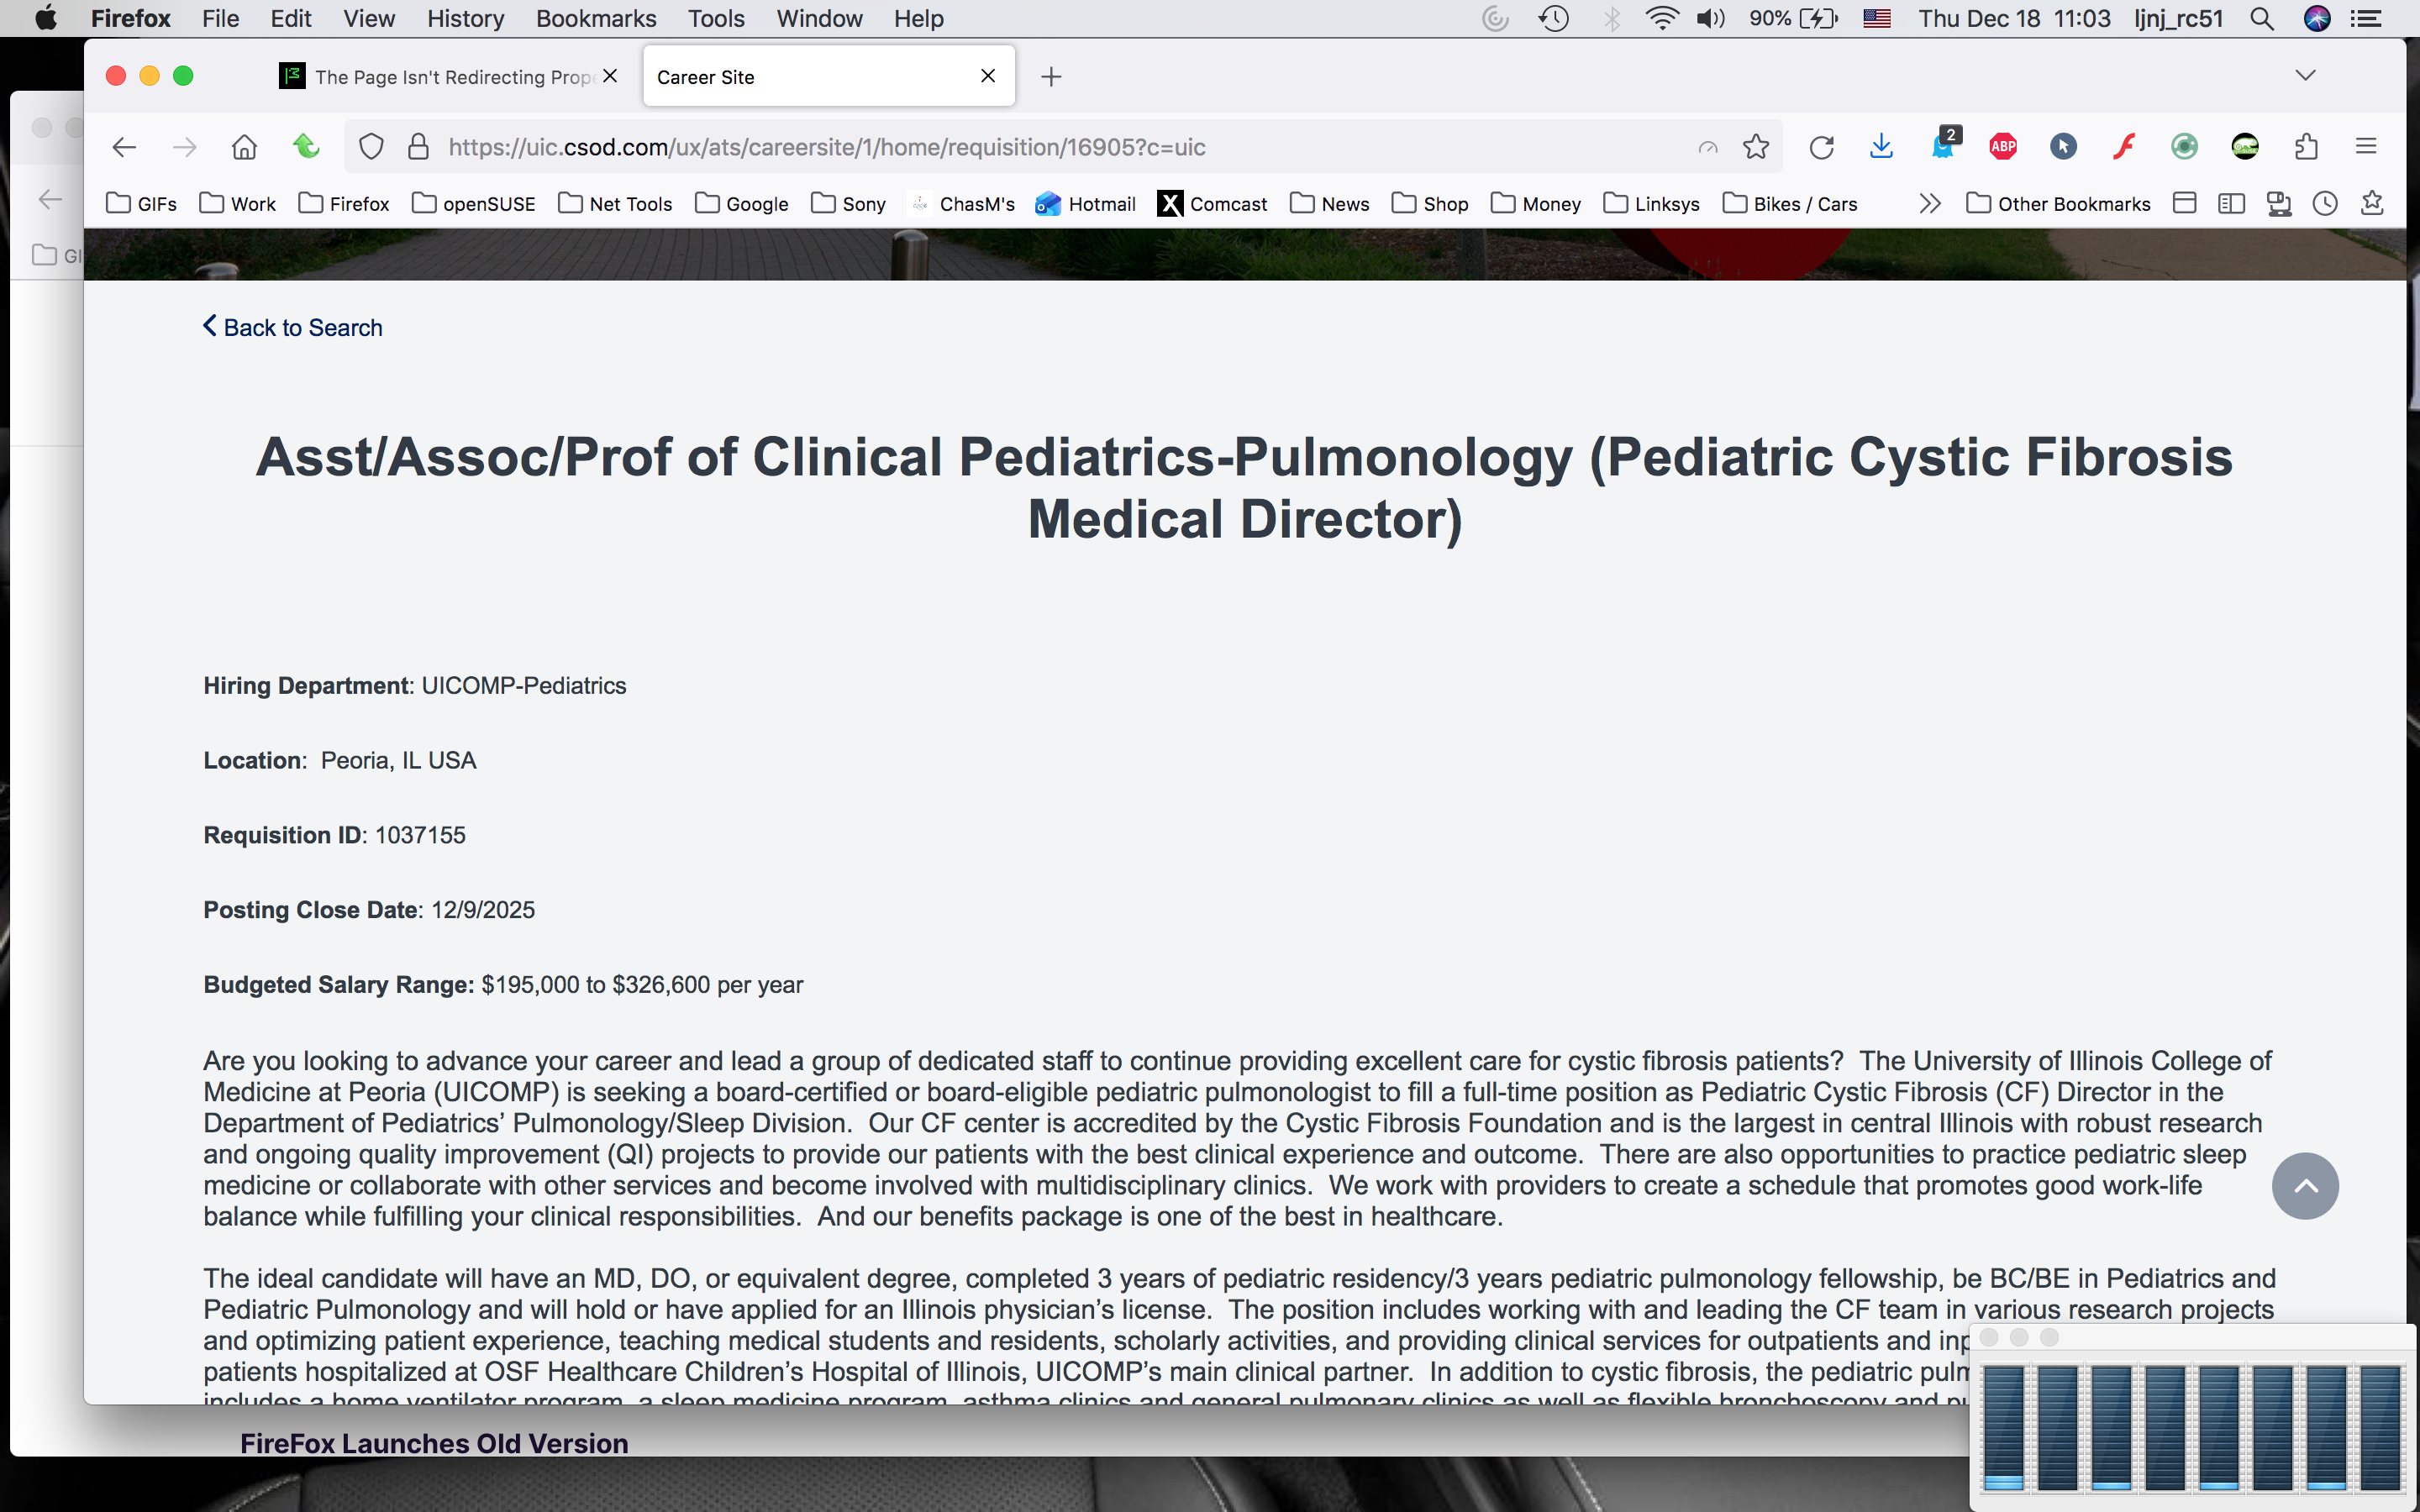This screenshot has width=2420, height=1512.
Task: Click the Reload page icon
Action: [x=1821, y=147]
